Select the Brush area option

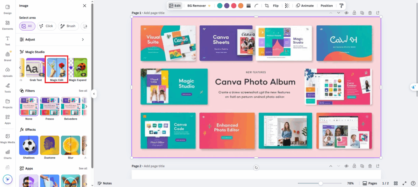pyautogui.click(x=68, y=26)
